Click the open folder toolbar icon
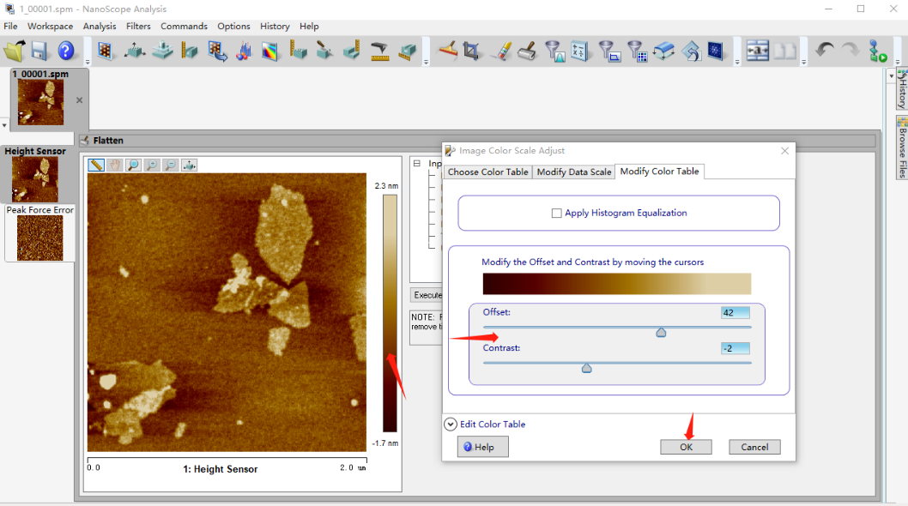Image resolution: width=908 pixels, height=506 pixels. pyautogui.click(x=14, y=51)
